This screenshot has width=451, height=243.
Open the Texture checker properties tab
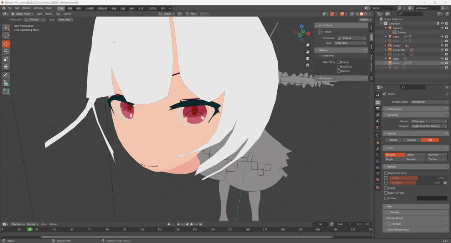[x=378, y=187]
